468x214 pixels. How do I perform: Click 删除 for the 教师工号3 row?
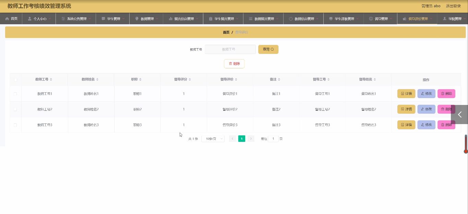[446, 125]
